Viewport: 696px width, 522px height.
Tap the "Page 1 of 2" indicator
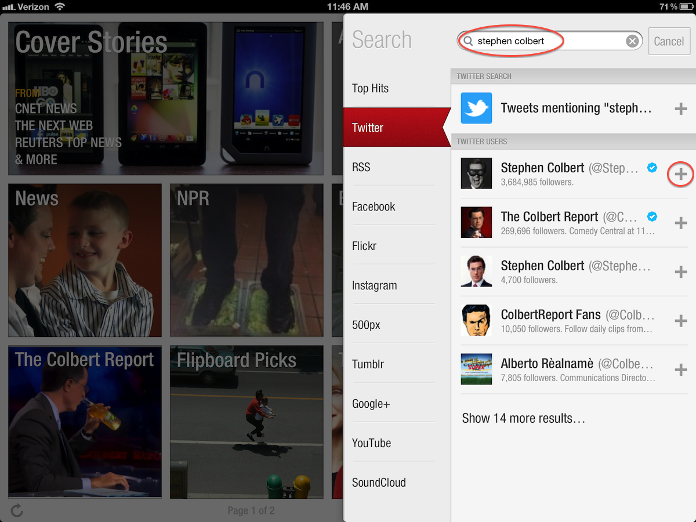pyautogui.click(x=251, y=510)
